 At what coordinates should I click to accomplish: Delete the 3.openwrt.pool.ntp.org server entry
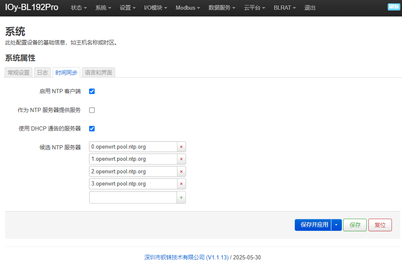181,184
